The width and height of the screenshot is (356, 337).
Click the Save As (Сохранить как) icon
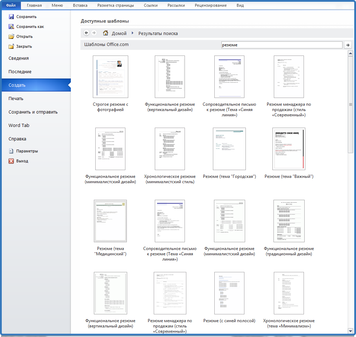point(11,27)
